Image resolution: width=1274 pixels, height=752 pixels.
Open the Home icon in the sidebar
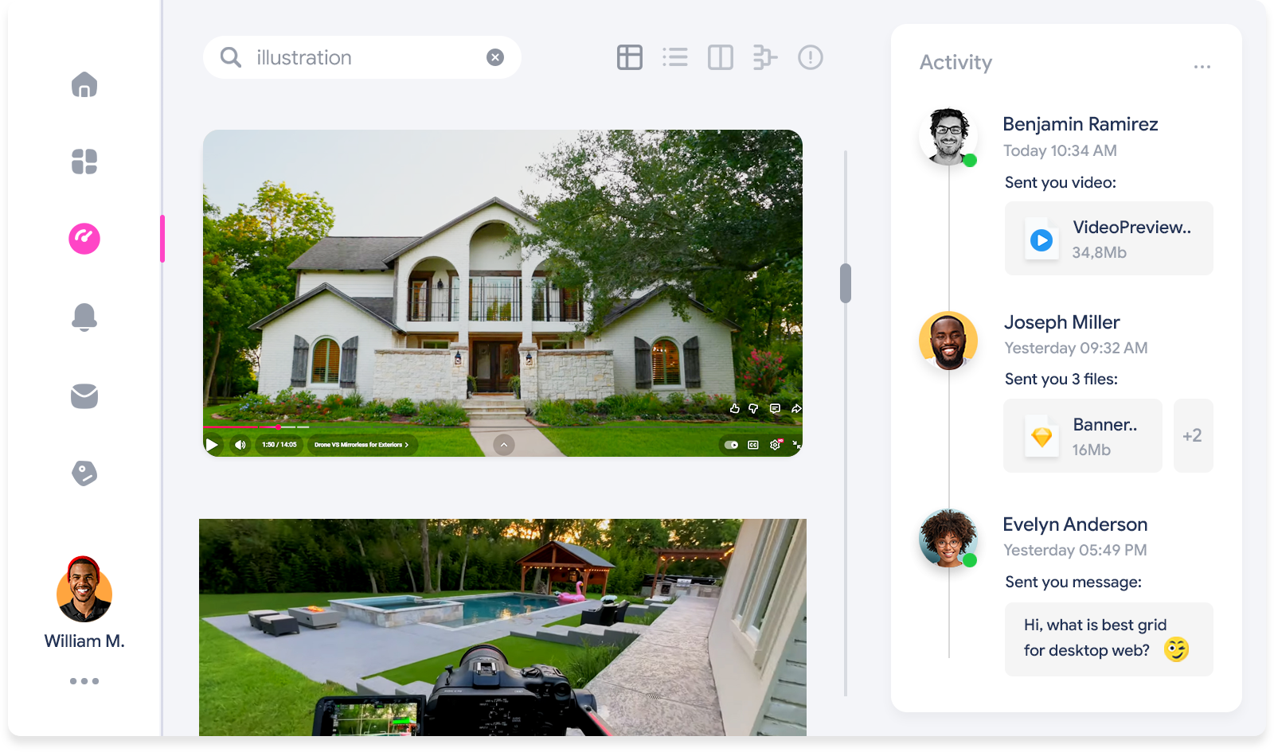point(84,84)
